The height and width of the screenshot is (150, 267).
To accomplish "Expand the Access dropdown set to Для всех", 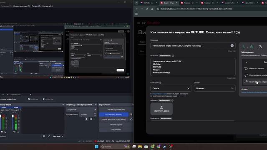I will coord(214,88).
